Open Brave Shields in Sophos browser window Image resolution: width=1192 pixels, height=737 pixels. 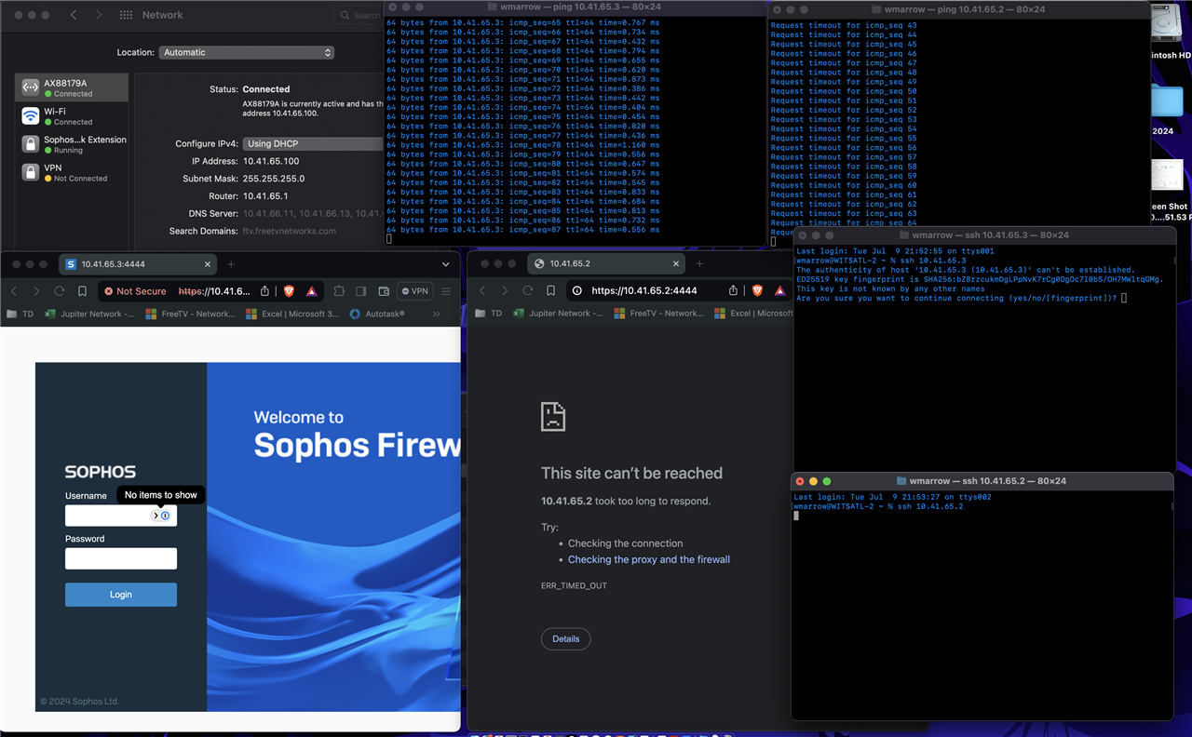click(289, 291)
